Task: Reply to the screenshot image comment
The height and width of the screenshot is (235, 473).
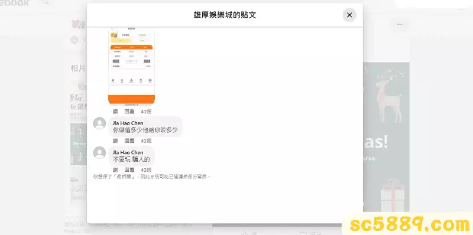Action: point(129,112)
